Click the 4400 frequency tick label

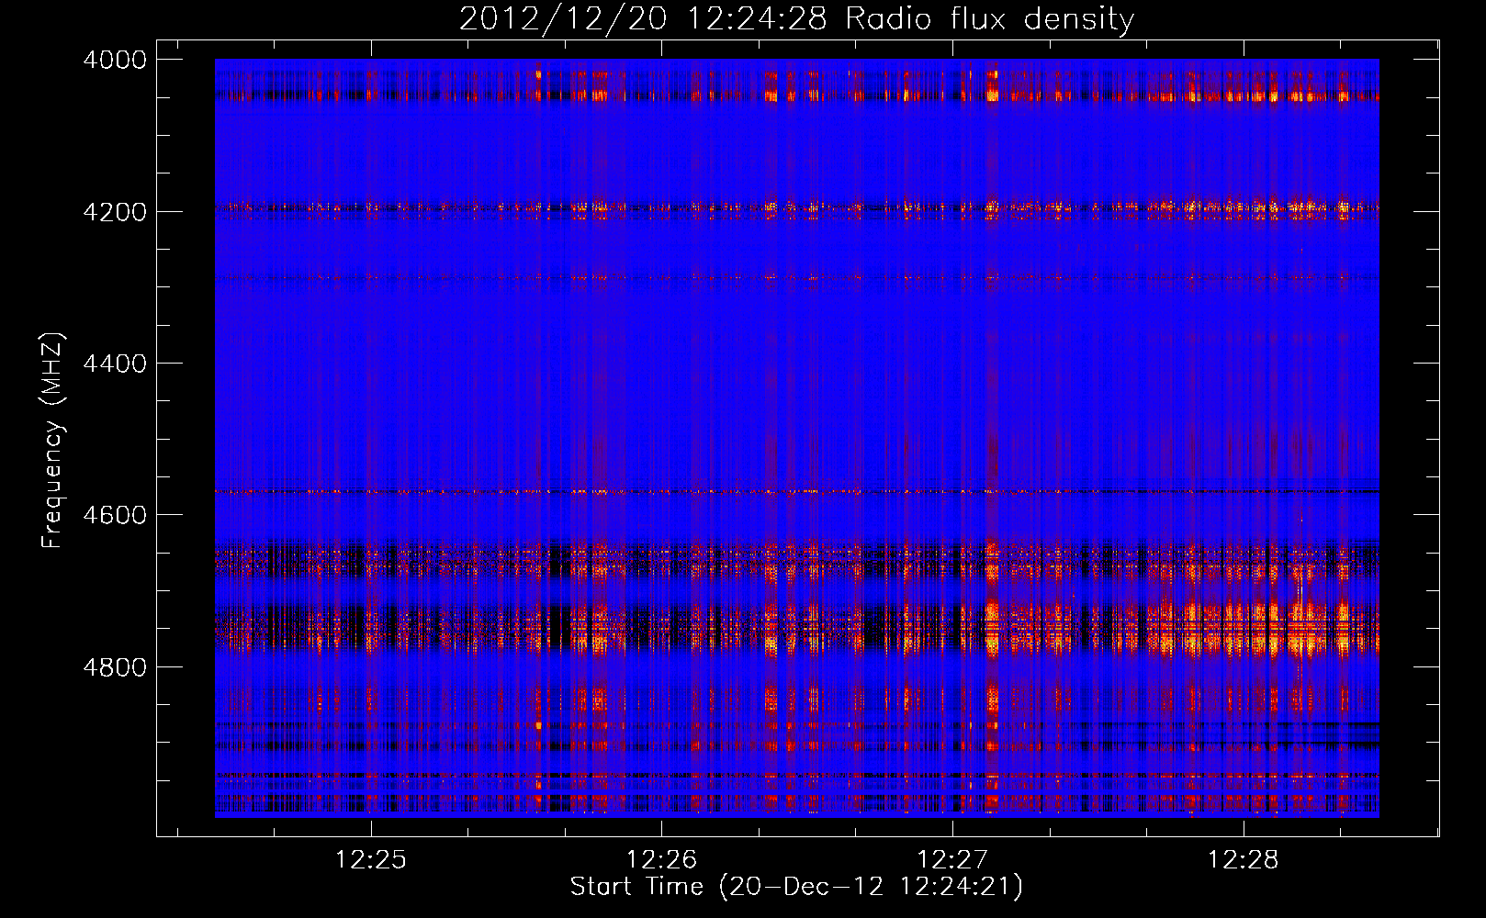(115, 364)
